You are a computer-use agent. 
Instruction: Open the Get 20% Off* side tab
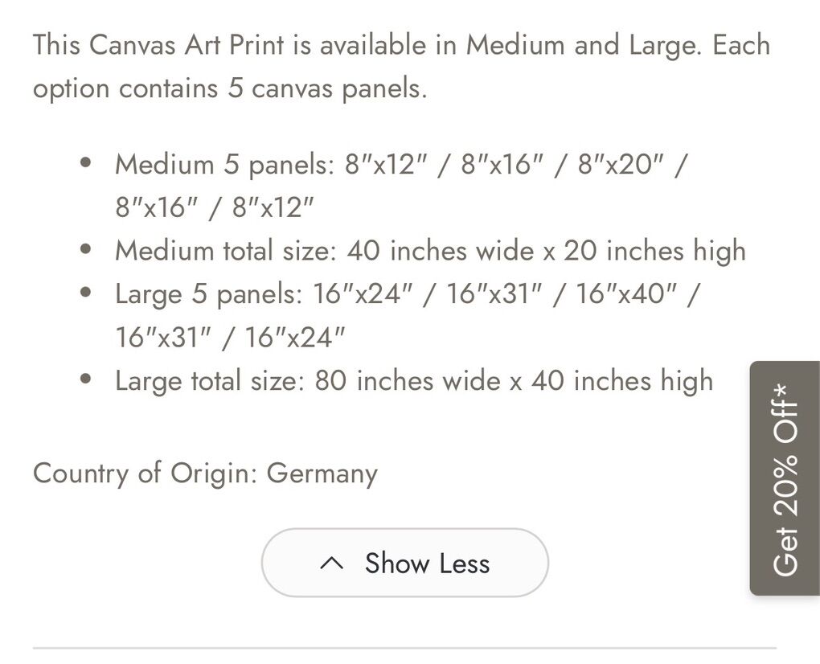pos(785,478)
